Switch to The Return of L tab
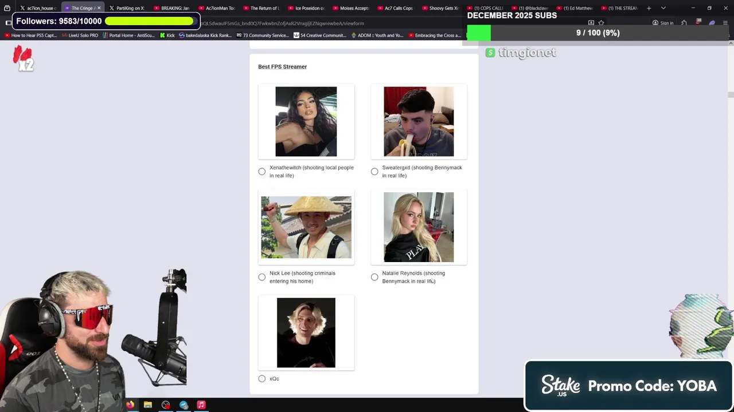Viewport: 734px width, 412px height. pyautogui.click(x=261, y=8)
